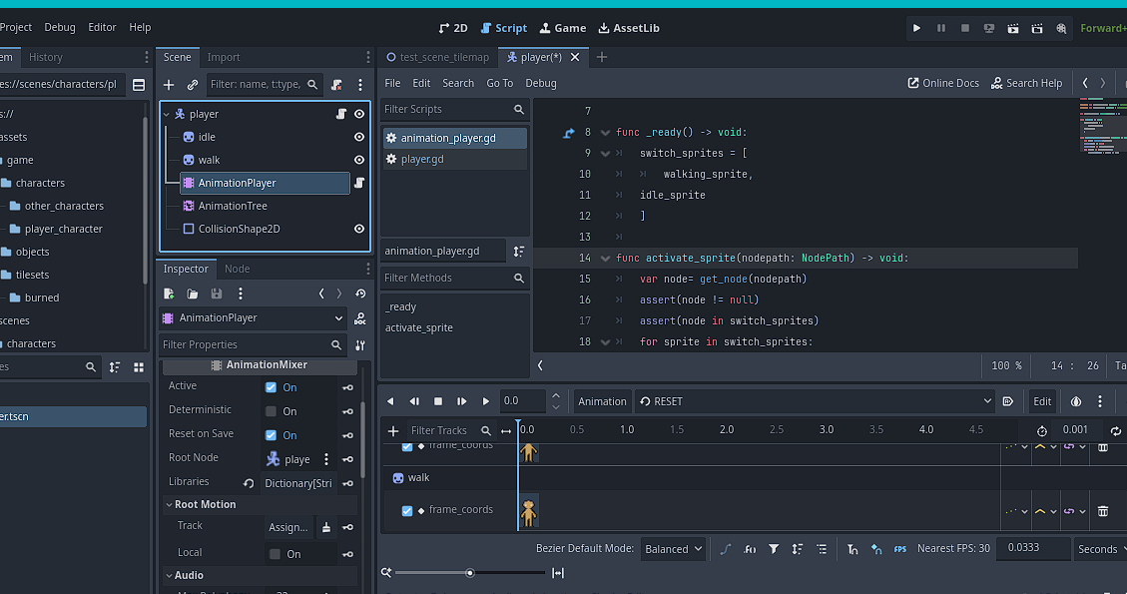Open the script attached to player node

tap(340, 114)
